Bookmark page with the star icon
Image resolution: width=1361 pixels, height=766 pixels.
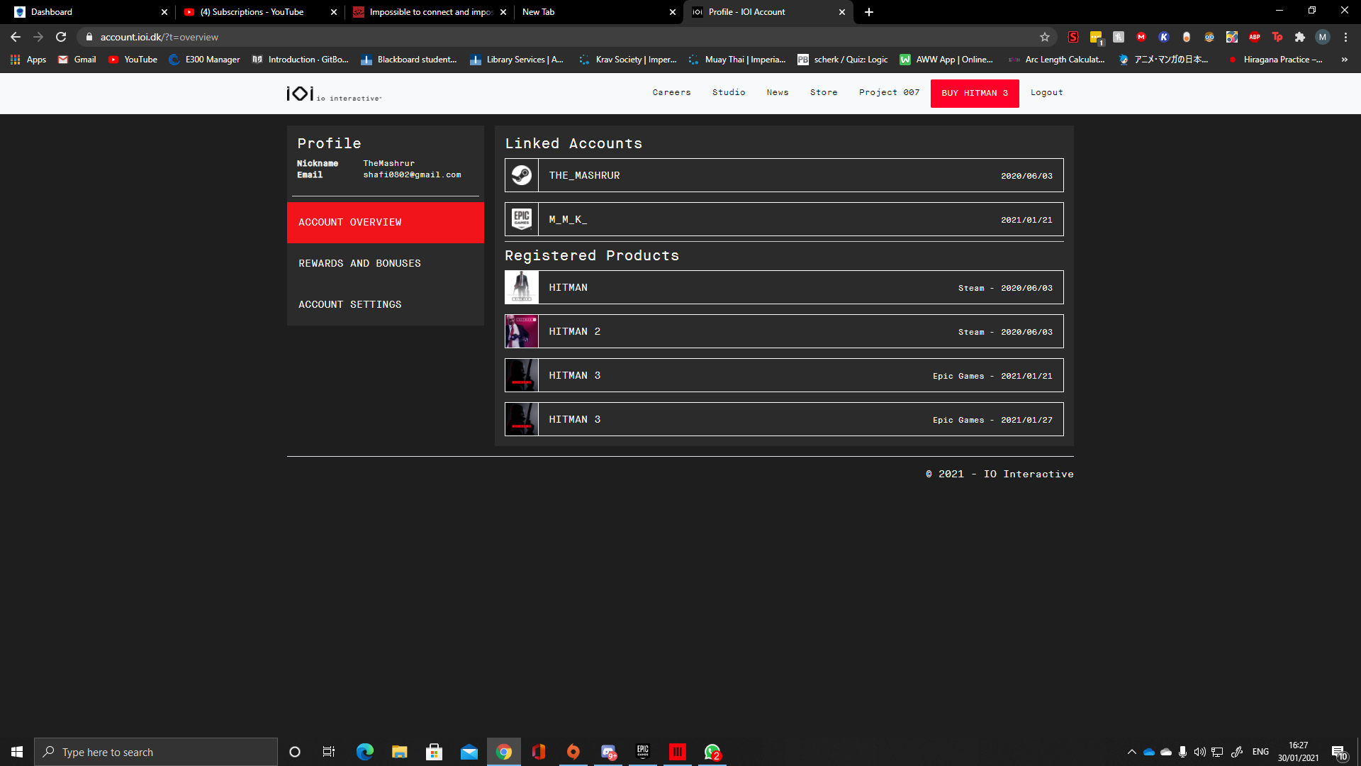pyautogui.click(x=1044, y=37)
